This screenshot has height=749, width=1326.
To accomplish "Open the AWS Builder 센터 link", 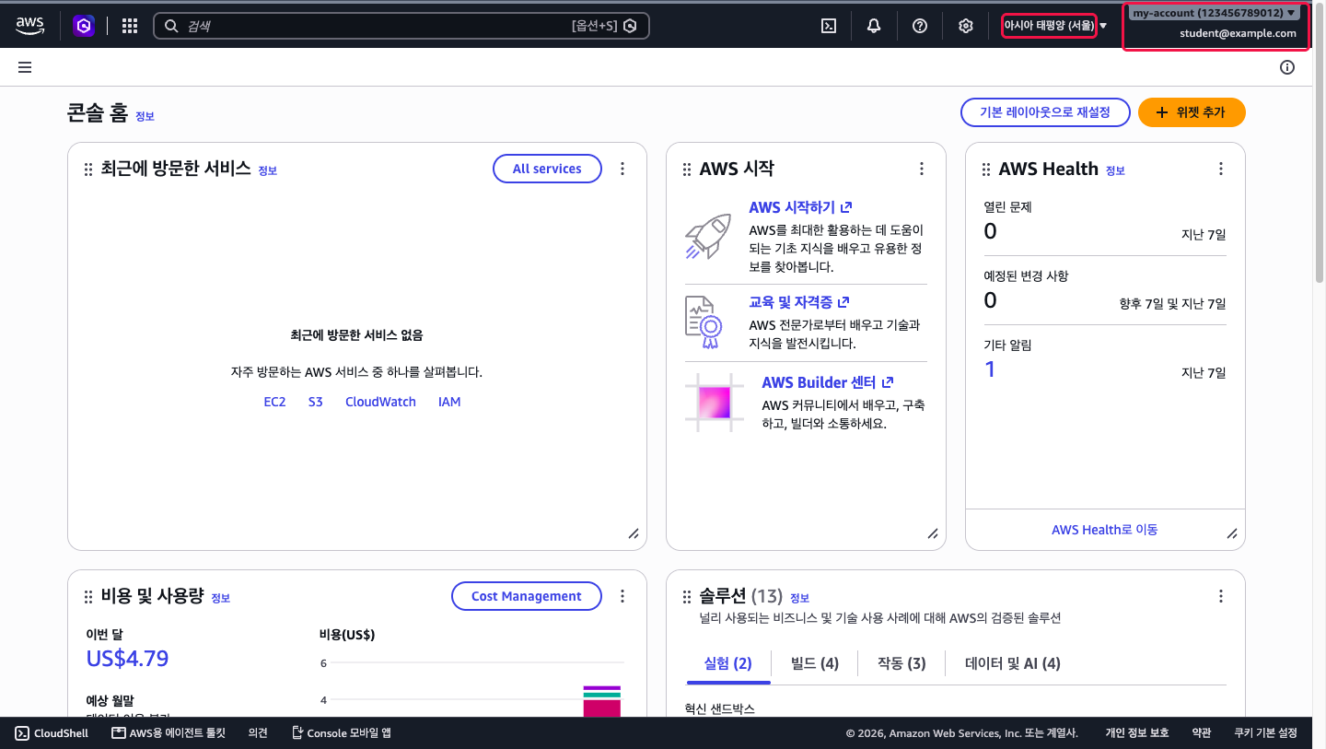I will click(828, 382).
